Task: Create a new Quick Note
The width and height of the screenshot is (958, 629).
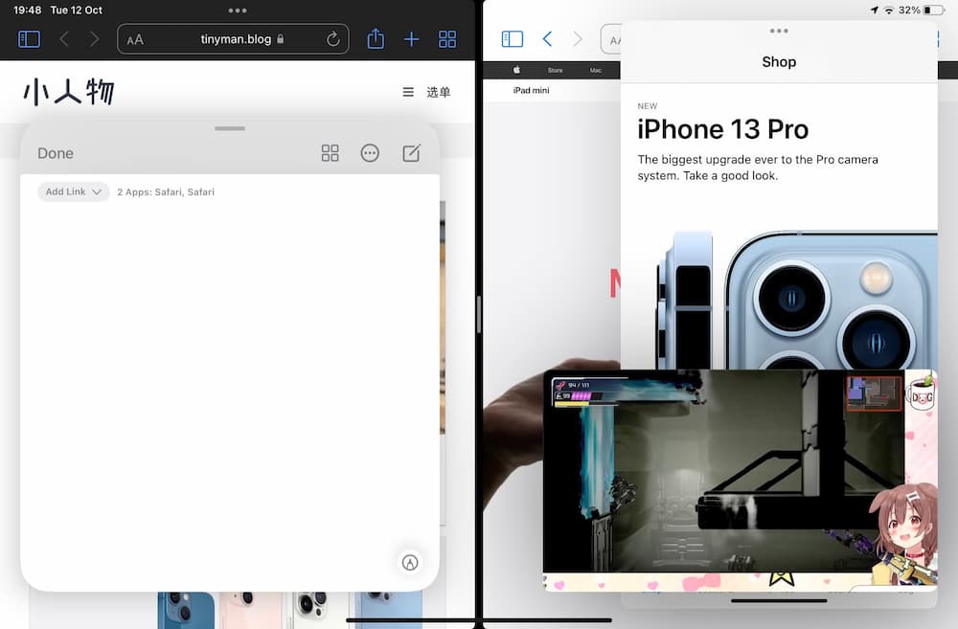Action: 411,152
